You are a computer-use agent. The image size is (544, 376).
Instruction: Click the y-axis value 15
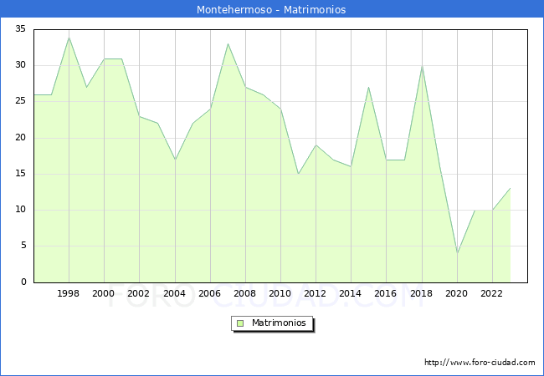coord(21,174)
